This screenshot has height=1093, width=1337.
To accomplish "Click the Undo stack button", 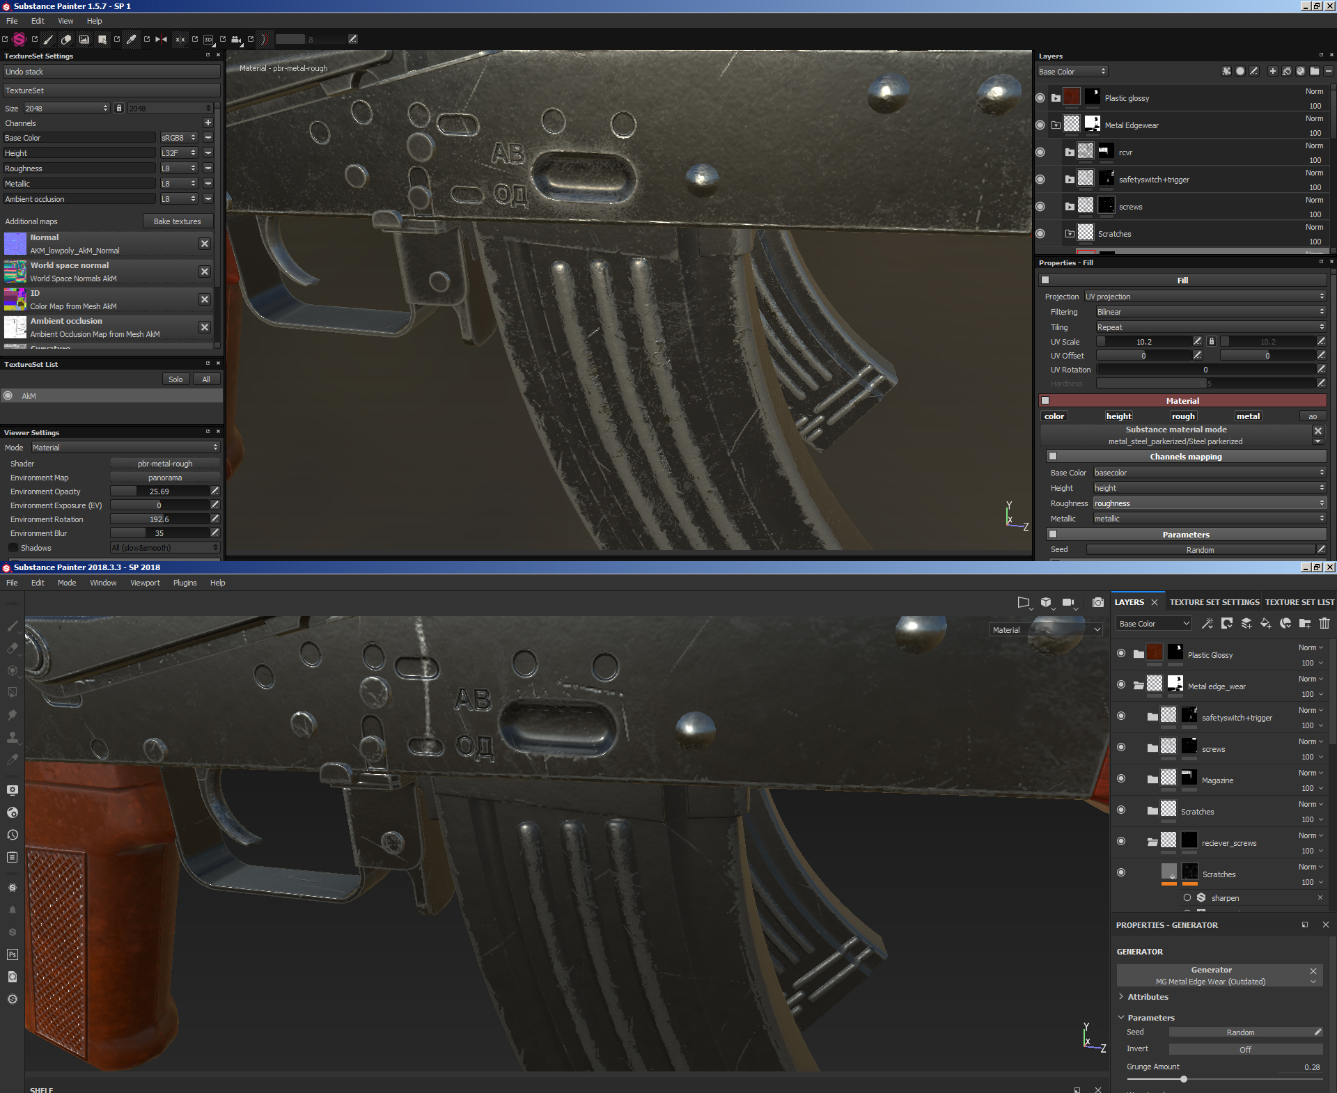I will 111,72.
